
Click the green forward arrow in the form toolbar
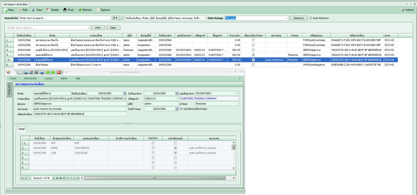(53, 72)
